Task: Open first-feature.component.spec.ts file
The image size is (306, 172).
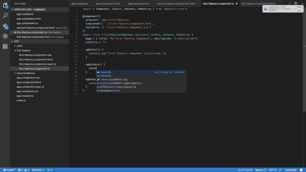Action: pyautogui.click(x=39, y=64)
